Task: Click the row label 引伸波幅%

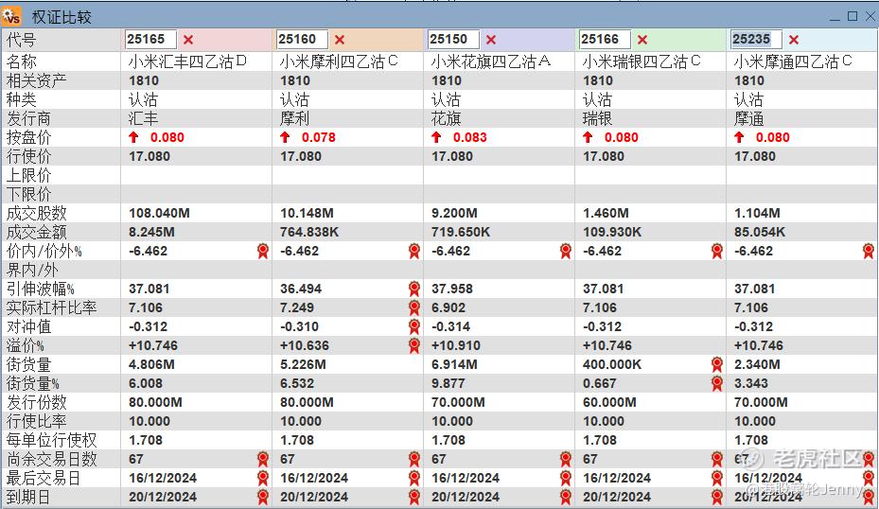Action: click(40, 289)
